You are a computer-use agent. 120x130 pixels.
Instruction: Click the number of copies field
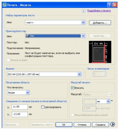(98, 74)
